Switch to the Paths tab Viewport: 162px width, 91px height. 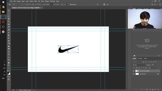coord(146,58)
